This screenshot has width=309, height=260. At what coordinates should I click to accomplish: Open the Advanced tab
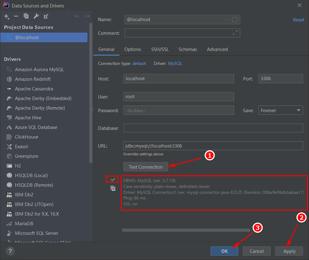[217, 49]
